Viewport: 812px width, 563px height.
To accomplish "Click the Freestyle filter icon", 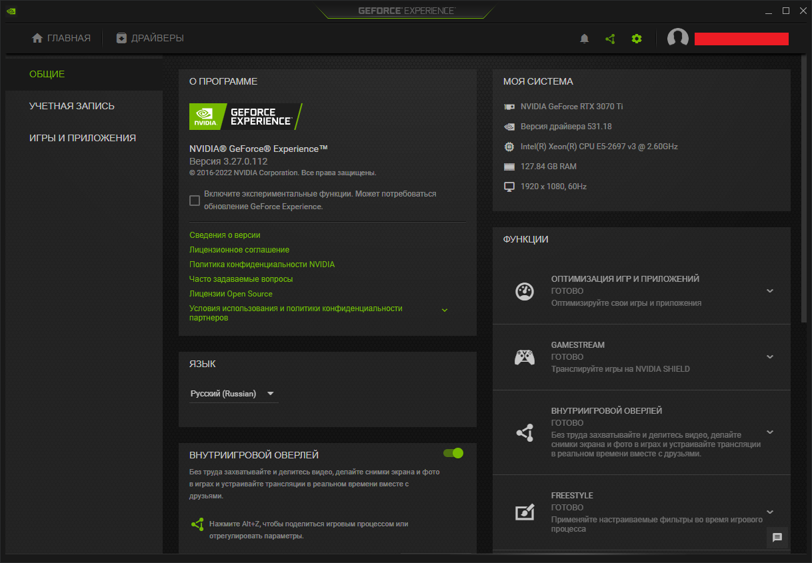I will pos(525,512).
